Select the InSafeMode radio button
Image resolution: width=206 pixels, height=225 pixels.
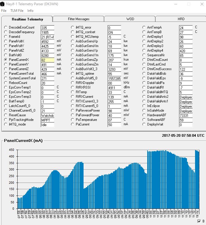coord(144,110)
